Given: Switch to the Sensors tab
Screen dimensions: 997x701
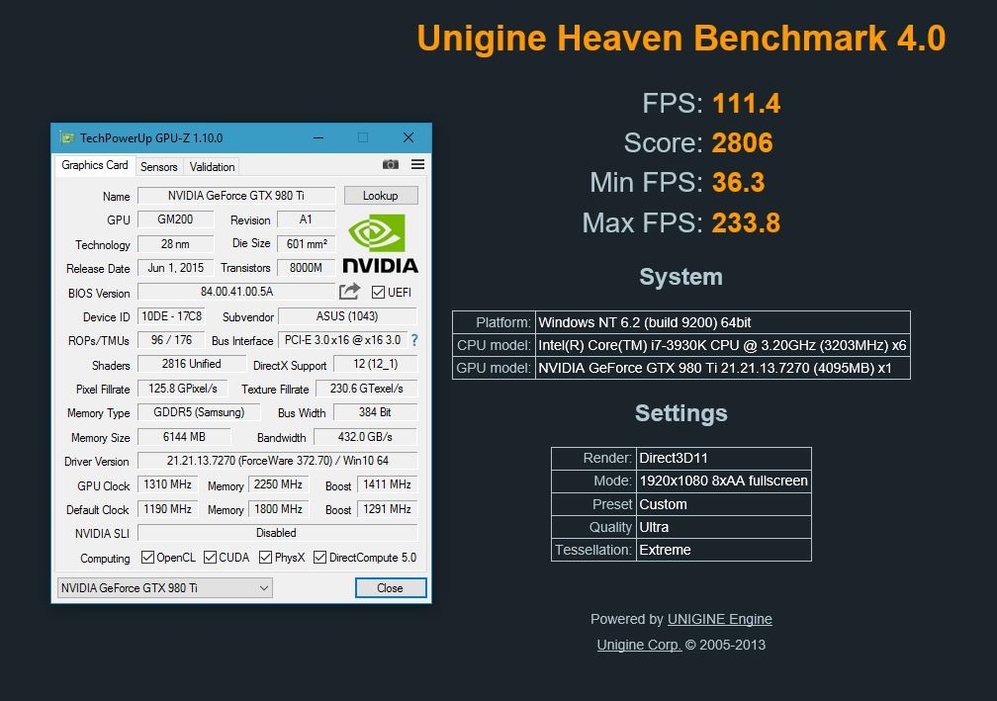Looking at the screenshot, I should 159,166.
